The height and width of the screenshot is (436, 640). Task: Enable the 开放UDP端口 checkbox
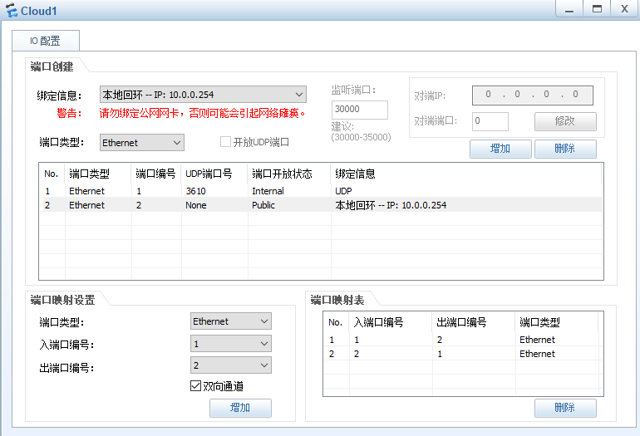[225, 142]
